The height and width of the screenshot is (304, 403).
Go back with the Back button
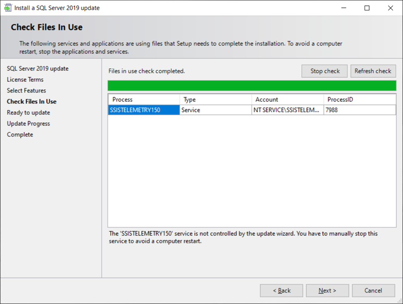click(x=281, y=290)
